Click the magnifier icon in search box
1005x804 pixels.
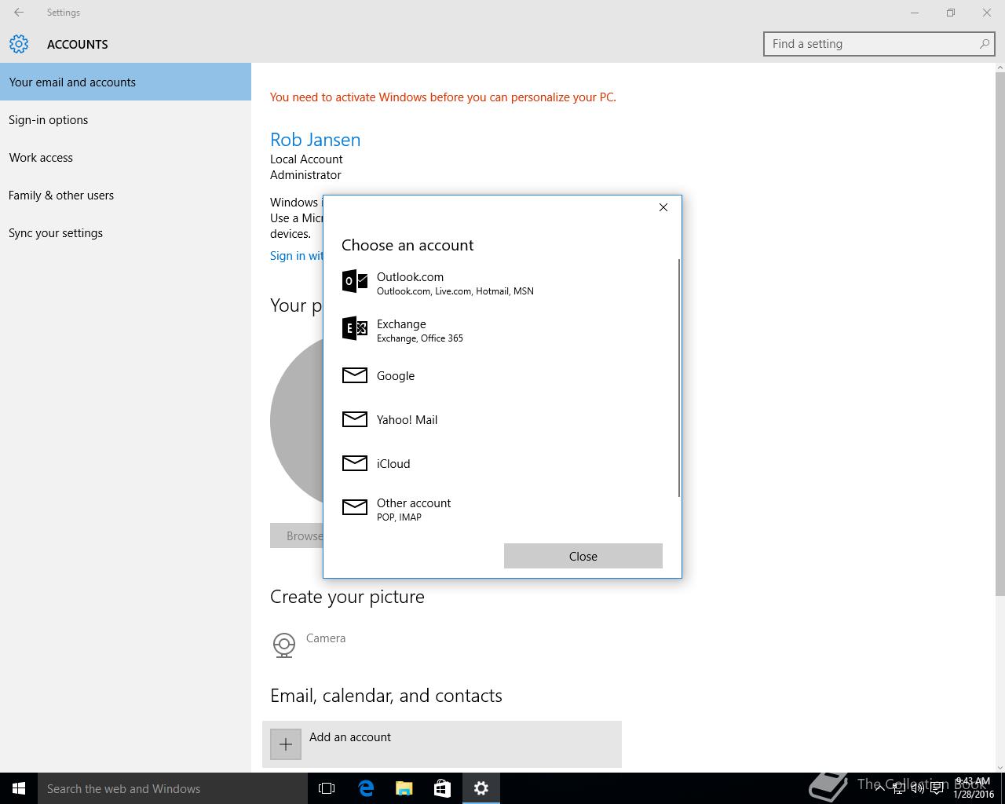pos(984,44)
